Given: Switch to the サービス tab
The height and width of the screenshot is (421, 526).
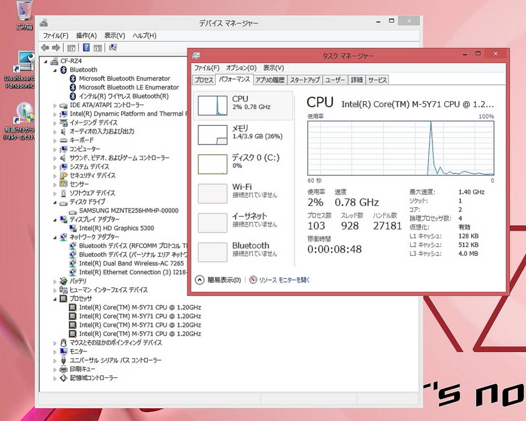Looking at the screenshot, I should point(377,80).
